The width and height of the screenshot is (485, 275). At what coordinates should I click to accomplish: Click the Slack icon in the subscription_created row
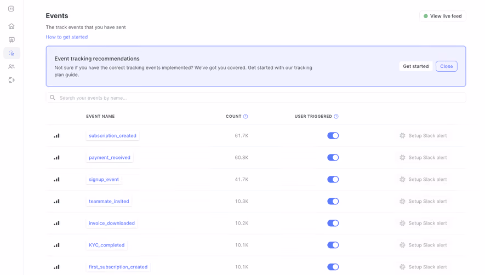coord(402,135)
